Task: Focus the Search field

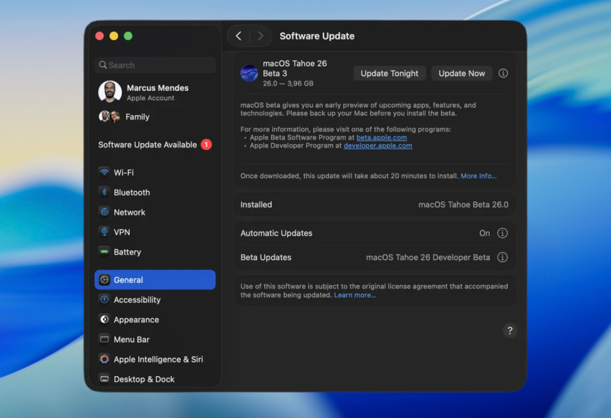Action: (x=155, y=65)
